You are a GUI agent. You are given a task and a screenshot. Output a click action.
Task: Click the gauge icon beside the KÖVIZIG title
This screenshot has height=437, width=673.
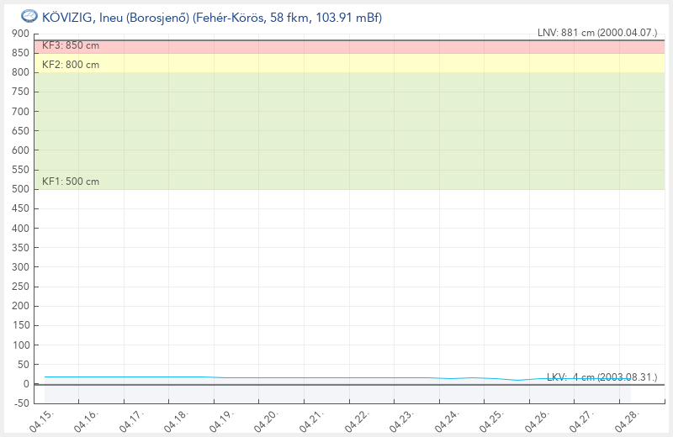(x=29, y=16)
